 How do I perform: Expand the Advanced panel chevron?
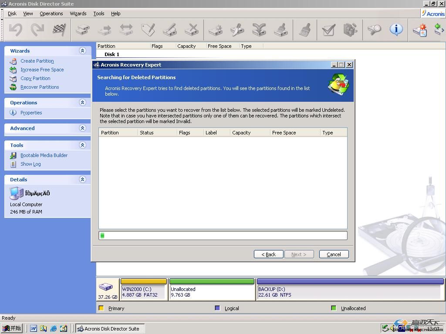tap(82, 128)
